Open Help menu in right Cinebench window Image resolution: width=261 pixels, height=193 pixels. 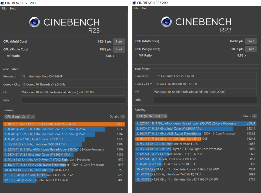(x=145, y=8)
